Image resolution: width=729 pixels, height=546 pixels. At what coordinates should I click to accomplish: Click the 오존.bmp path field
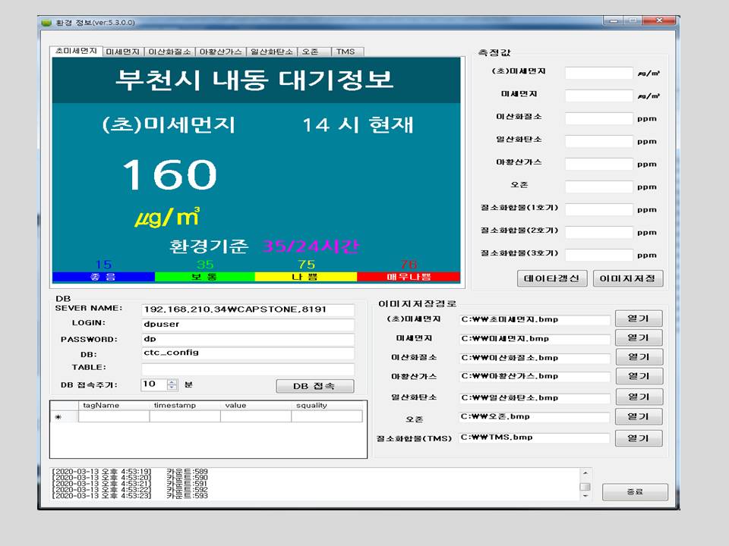534,417
